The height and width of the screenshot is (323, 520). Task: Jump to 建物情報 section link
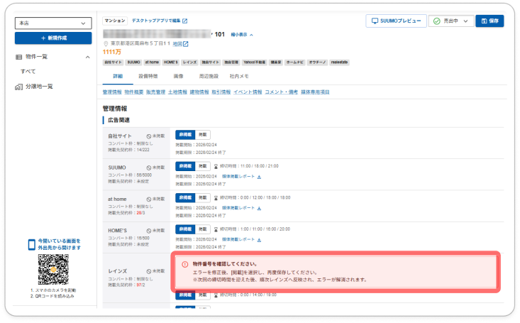(x=199, y=92)
